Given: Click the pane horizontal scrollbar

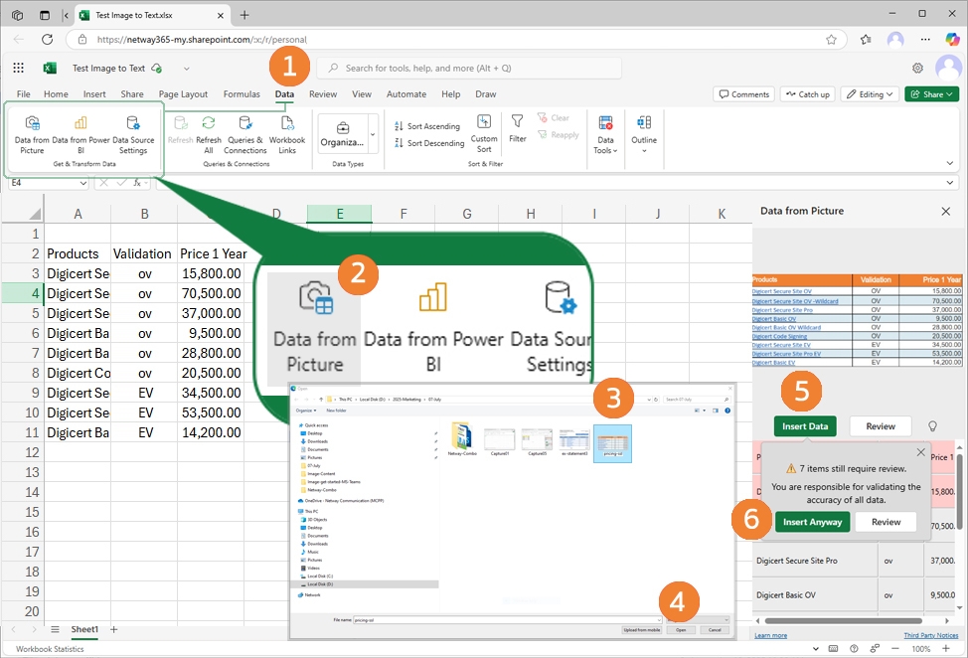Looking at the screenshot, I should pyautogui.click(x=844, y=620).
